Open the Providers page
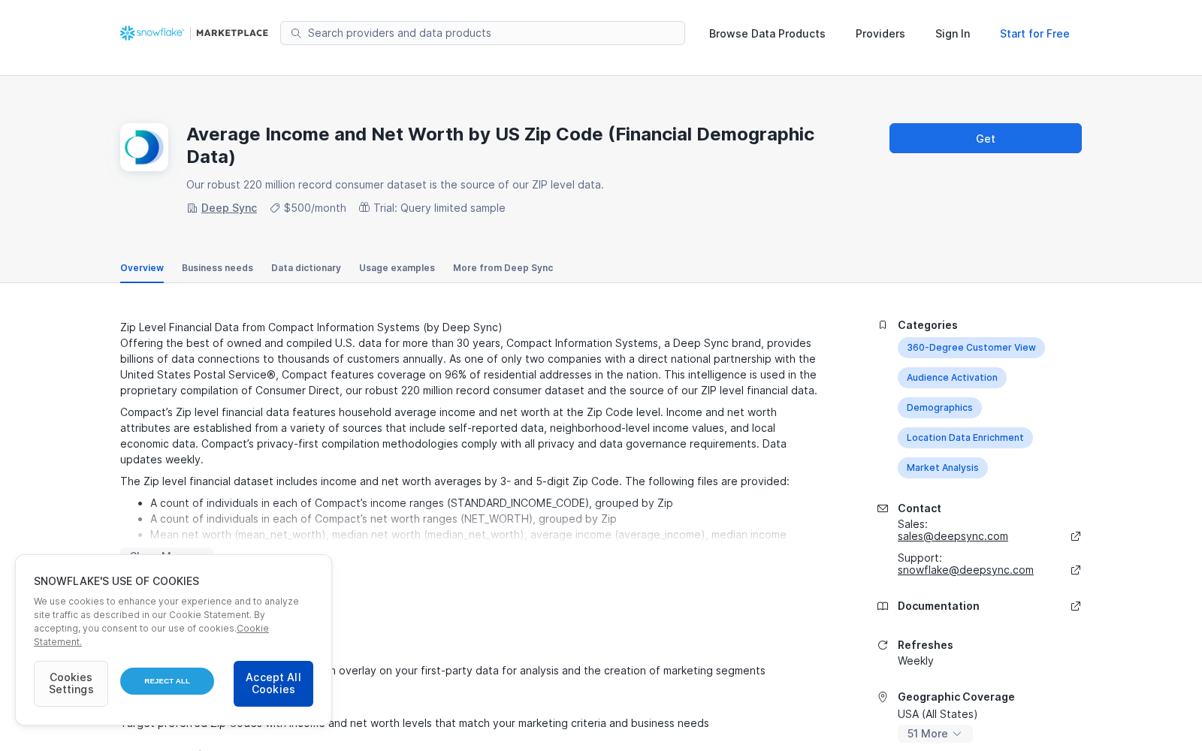The image size is (1202, 751). (880, 34)
